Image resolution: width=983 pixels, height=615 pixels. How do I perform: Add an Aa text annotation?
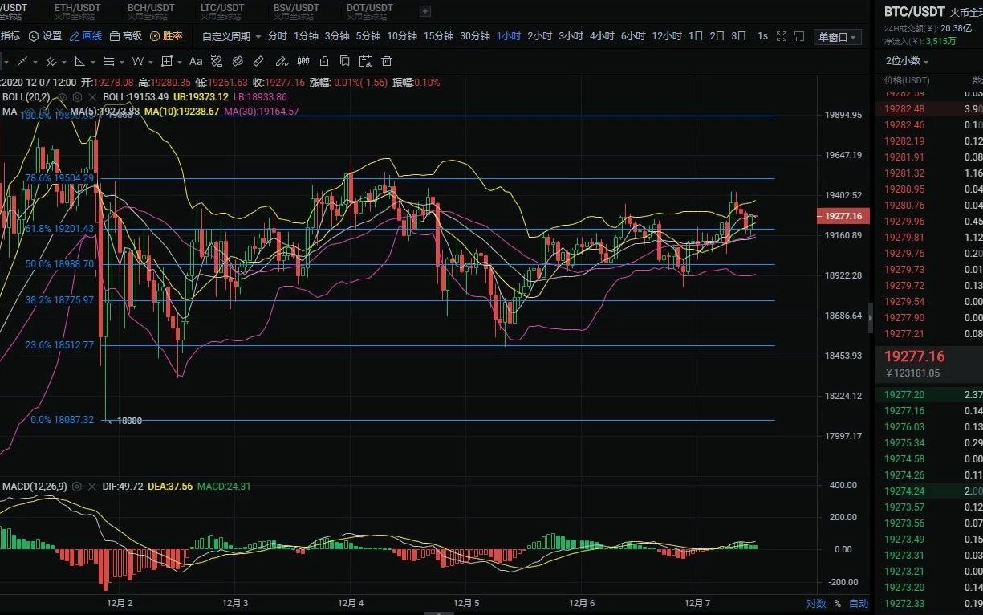click(196, 62)
